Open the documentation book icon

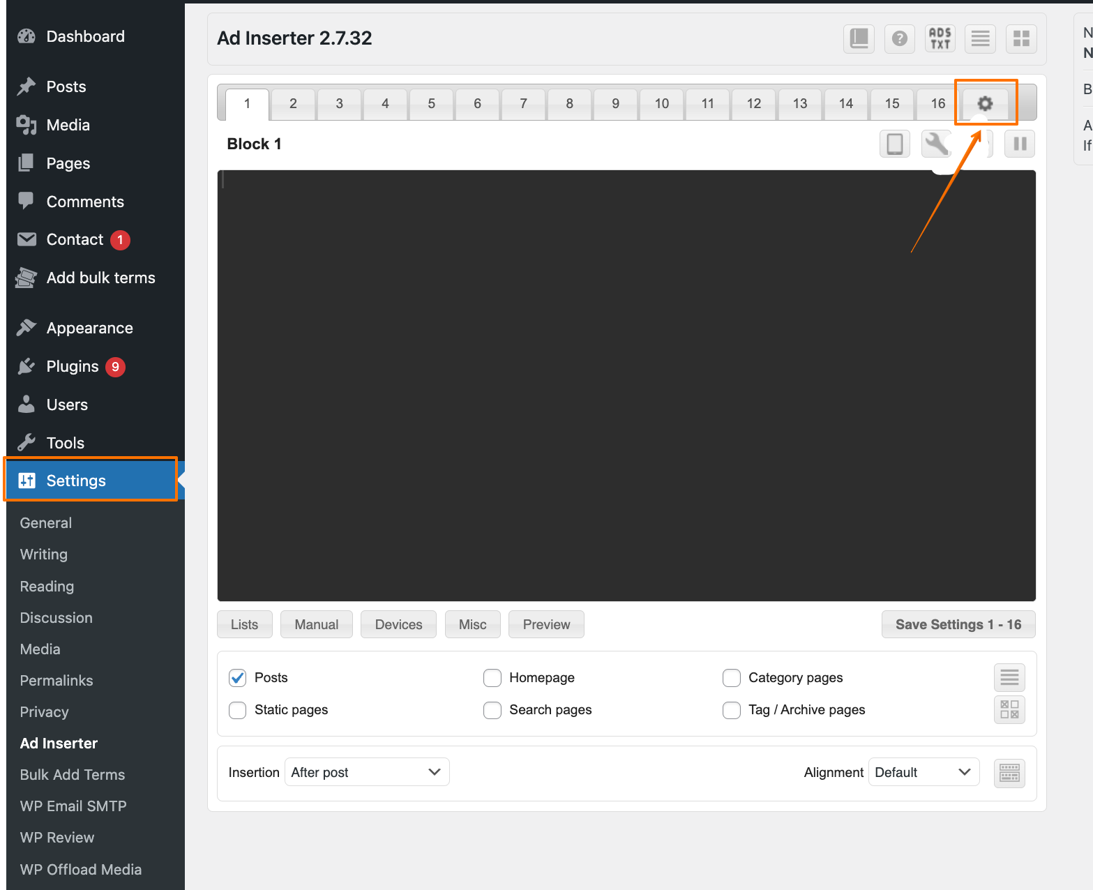[x=859, y=38]
